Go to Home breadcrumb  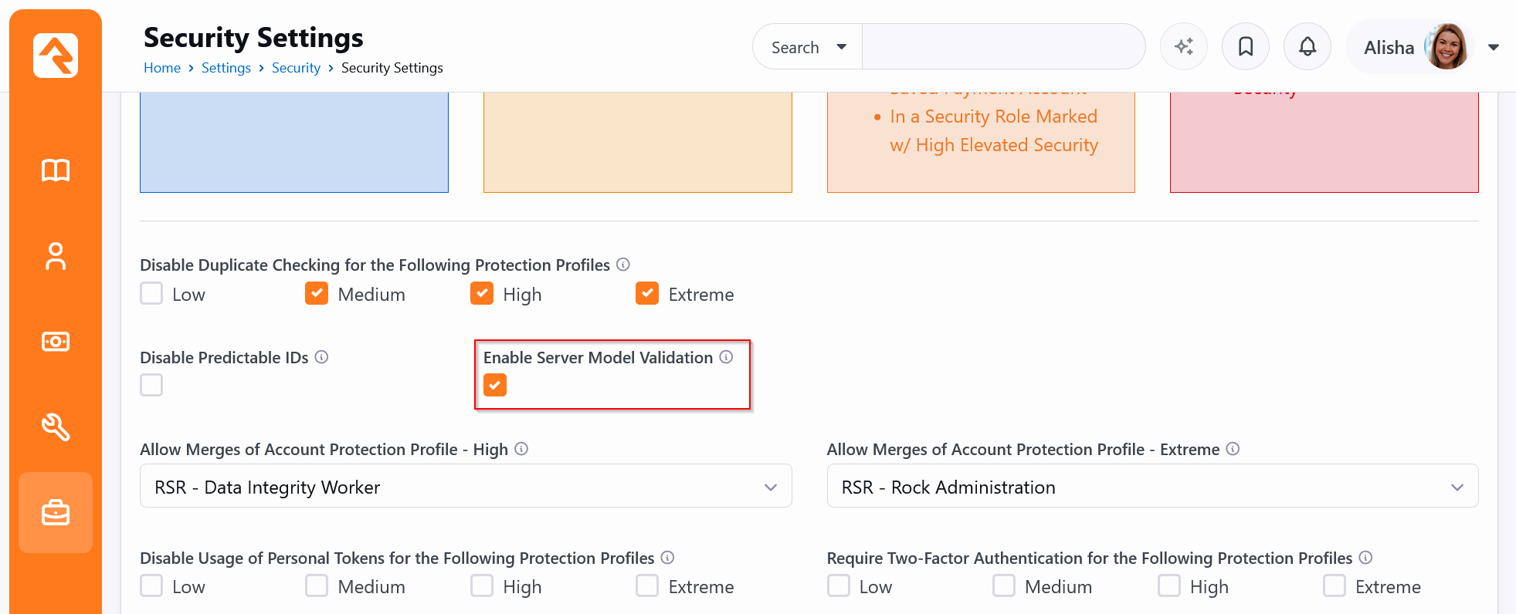click(162, 68)
